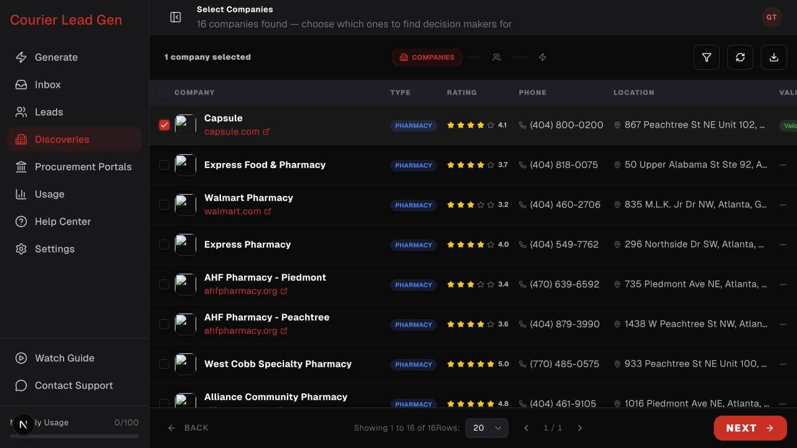The image size is (797, 448).
Task: Click the Capsule company logo thumbnail
Action: (186, 125)
